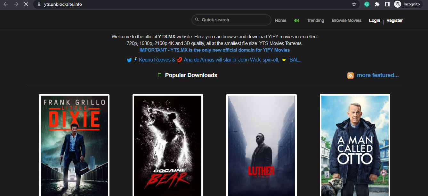The width and height of the screenshot is (428, 196).
Task: Click the padlock icon in address bar
Action: [38, 4]
